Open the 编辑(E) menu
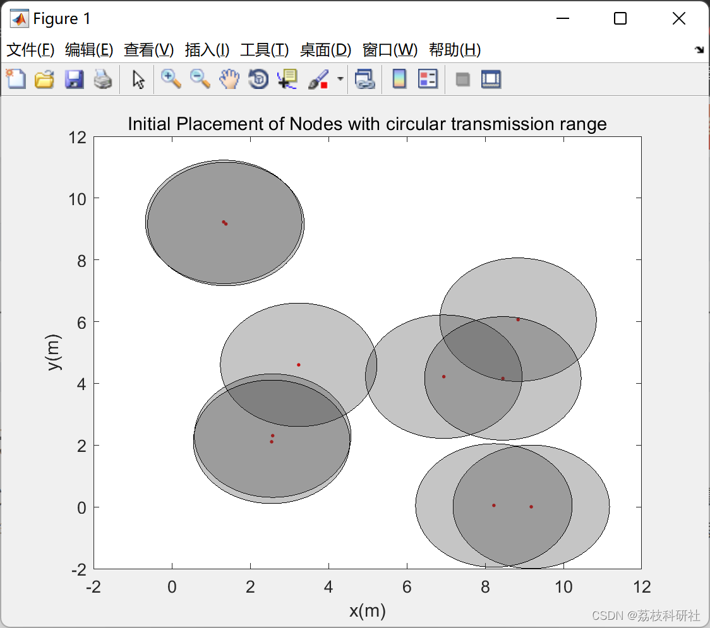The width and height of the screenshot is (710, 628). [x=89, y=50]
